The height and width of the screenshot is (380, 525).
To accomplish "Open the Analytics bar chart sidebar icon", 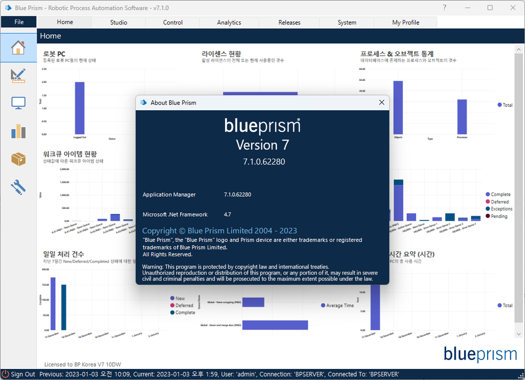I will (x=18, y=131).
